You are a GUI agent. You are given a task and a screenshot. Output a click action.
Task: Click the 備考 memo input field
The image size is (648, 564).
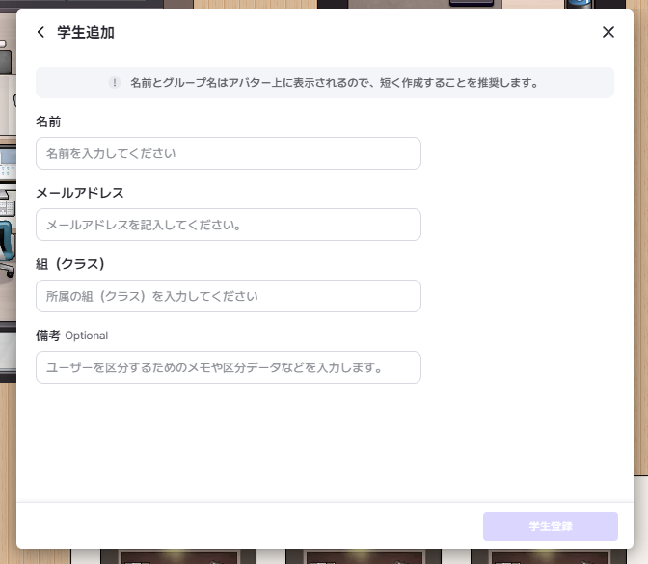point(228,367)
